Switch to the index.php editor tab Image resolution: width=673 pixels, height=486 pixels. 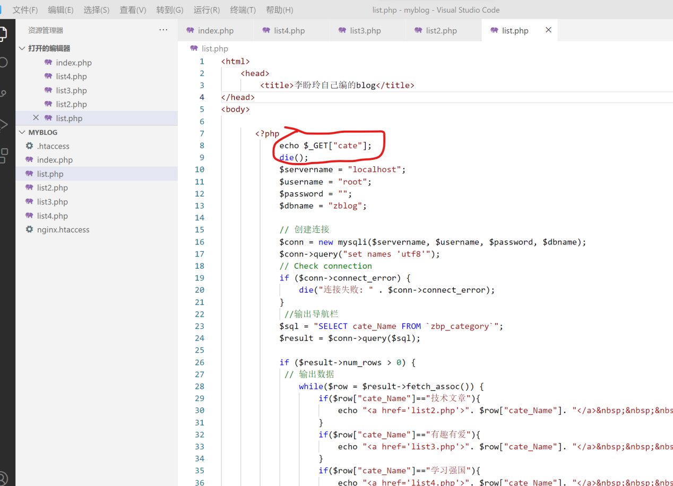215,30
